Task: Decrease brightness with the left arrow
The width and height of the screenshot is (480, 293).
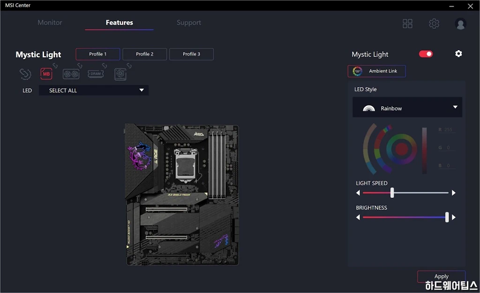Action: click(358, 218)
